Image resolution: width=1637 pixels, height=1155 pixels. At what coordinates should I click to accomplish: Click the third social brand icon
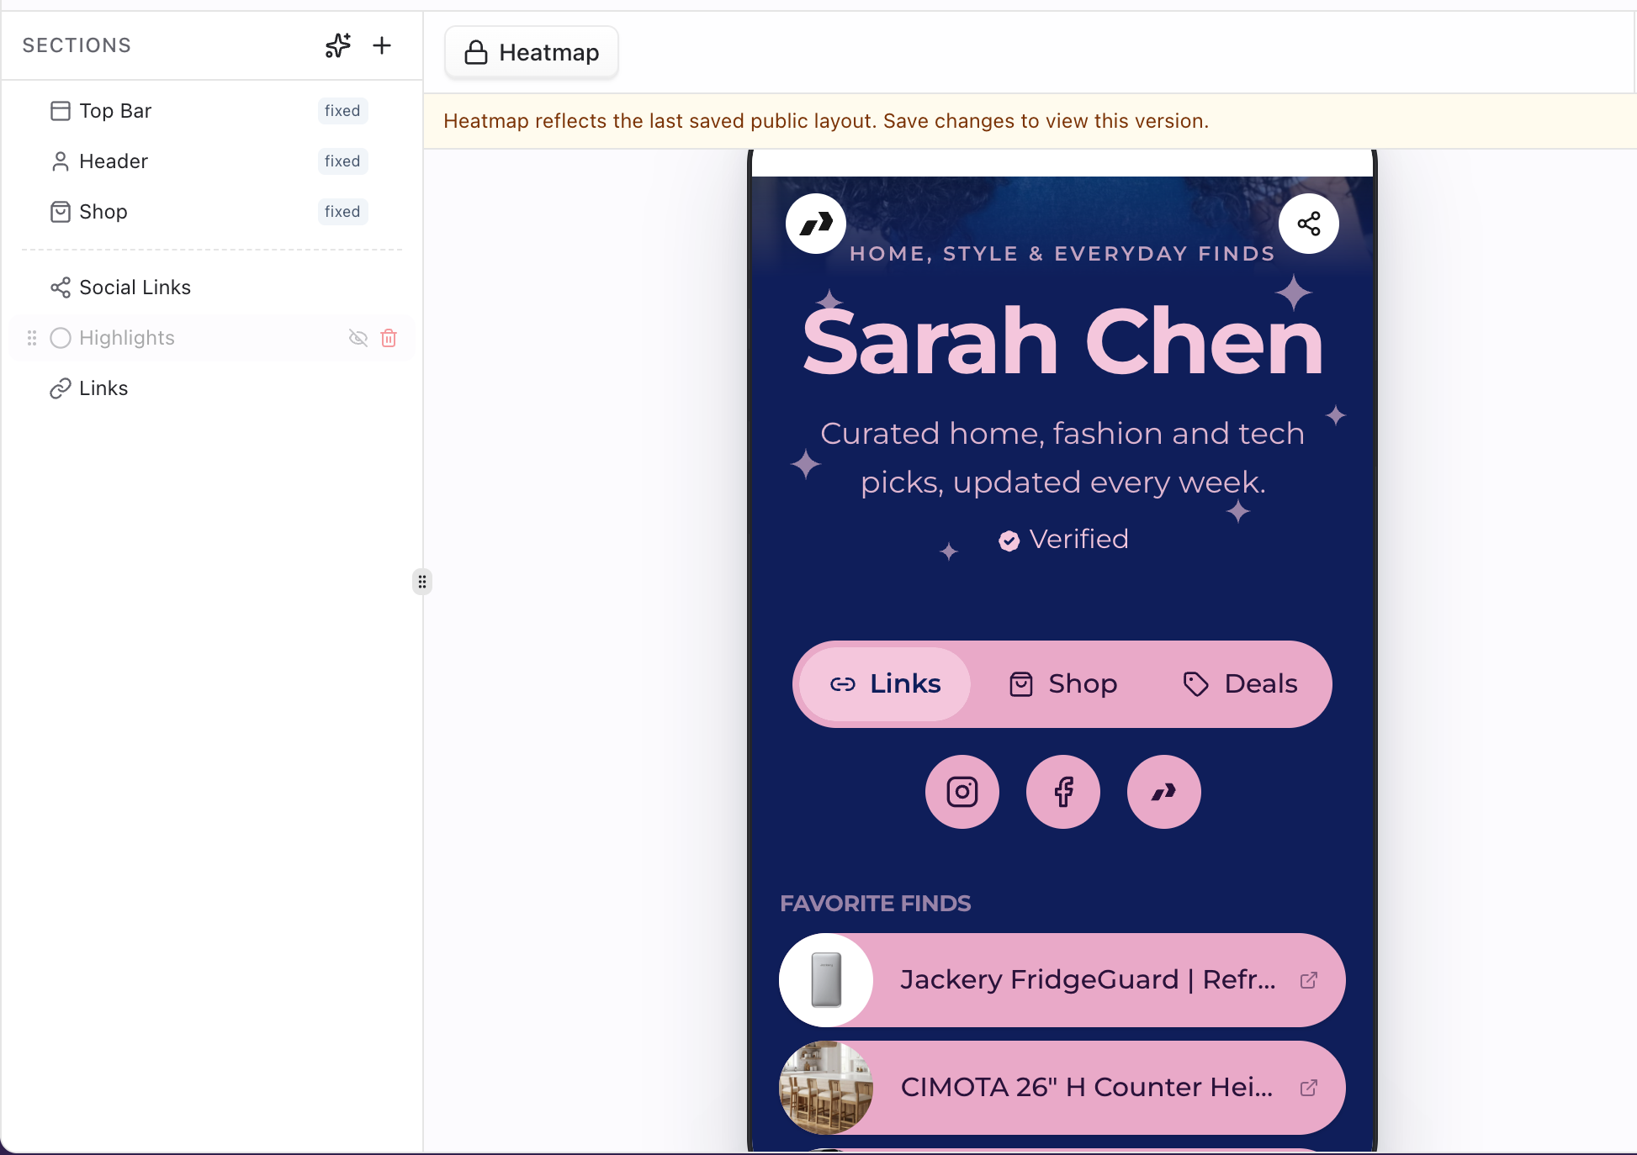tap(1164, 792)
